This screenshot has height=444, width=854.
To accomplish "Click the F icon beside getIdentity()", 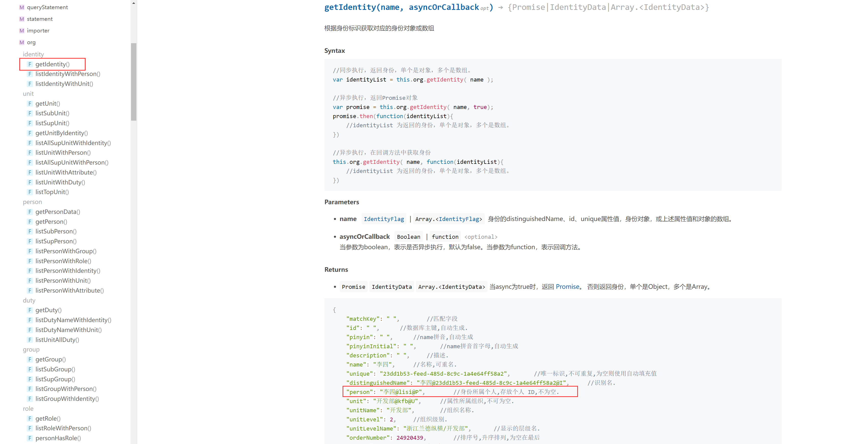I will (30, 64).
